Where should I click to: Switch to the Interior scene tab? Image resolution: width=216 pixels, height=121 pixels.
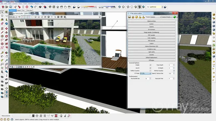[19, 10]
